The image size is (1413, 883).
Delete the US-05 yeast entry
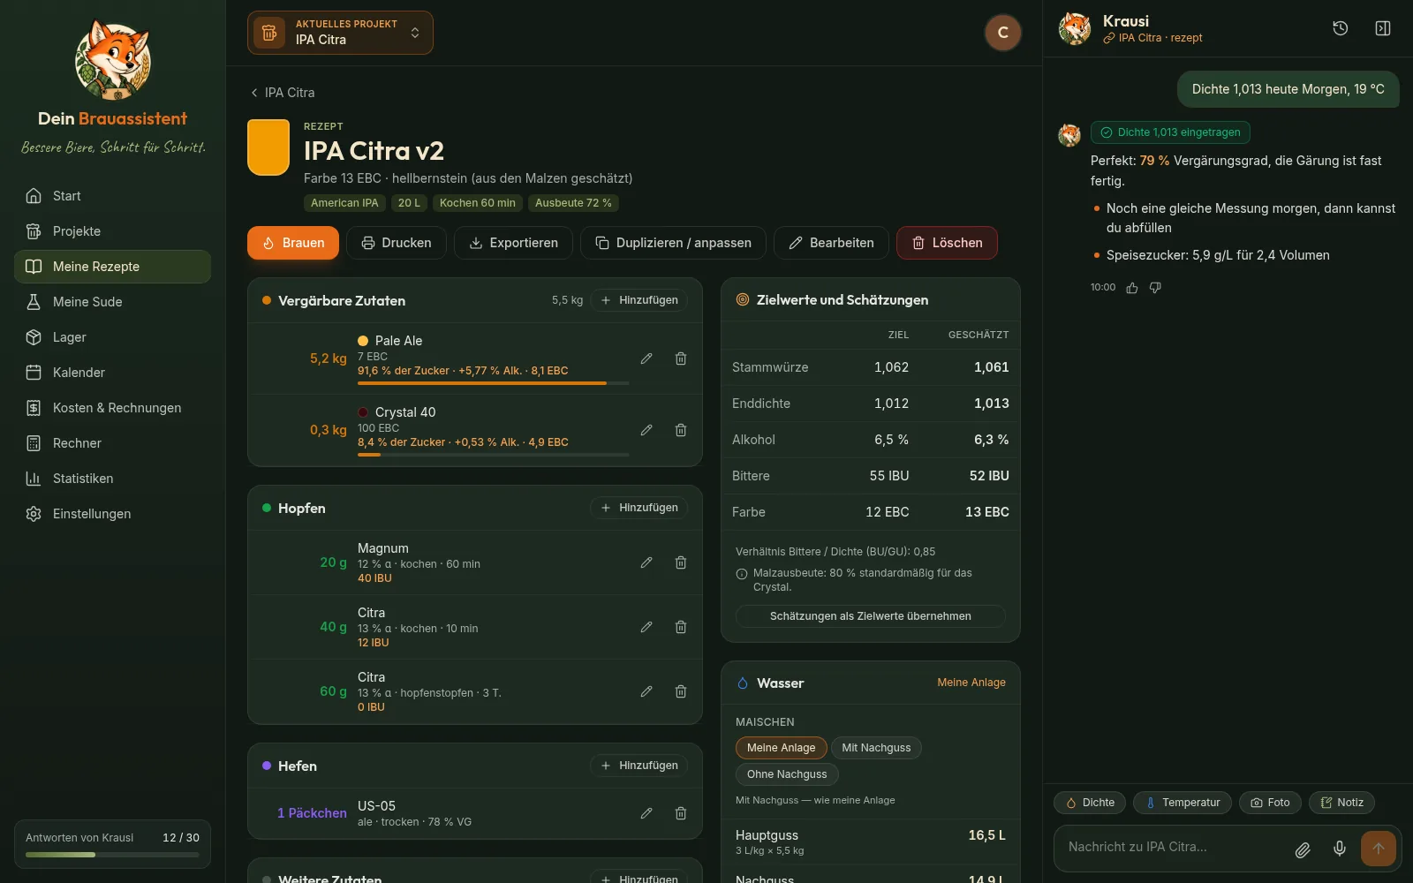point(681,813)
